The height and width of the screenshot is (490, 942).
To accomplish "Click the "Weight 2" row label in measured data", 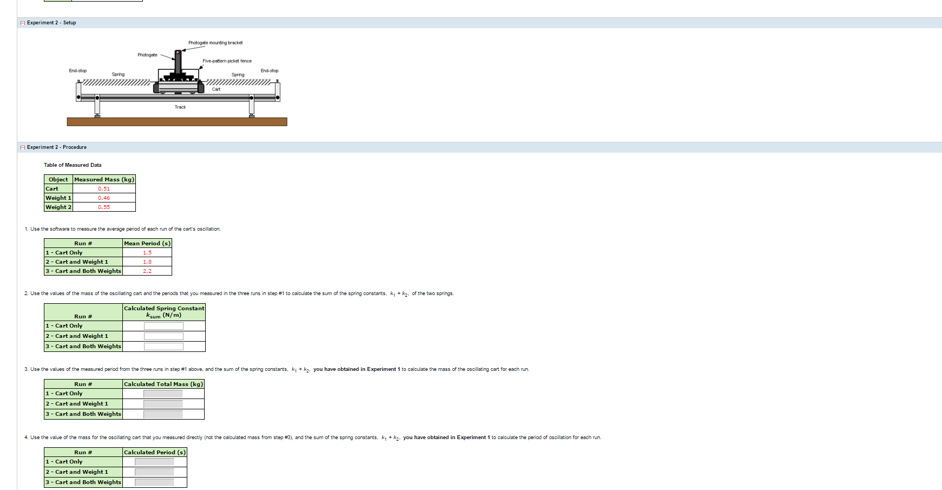I will (58, 207).
